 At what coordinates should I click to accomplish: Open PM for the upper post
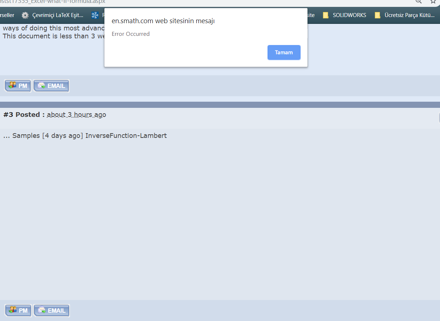(18, 86)
